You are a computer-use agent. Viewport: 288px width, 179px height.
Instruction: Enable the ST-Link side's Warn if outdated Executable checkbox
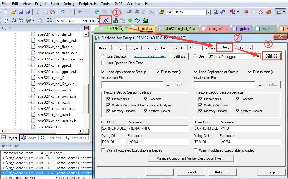(195, 150)
